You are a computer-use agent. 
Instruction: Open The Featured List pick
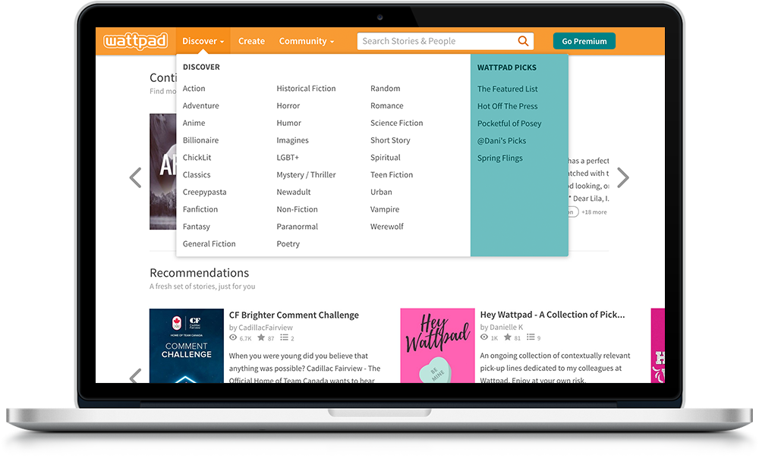[507, 89]
